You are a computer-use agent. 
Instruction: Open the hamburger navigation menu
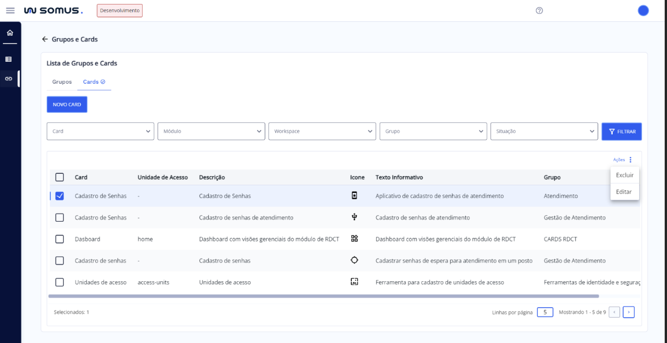point(10,10)
